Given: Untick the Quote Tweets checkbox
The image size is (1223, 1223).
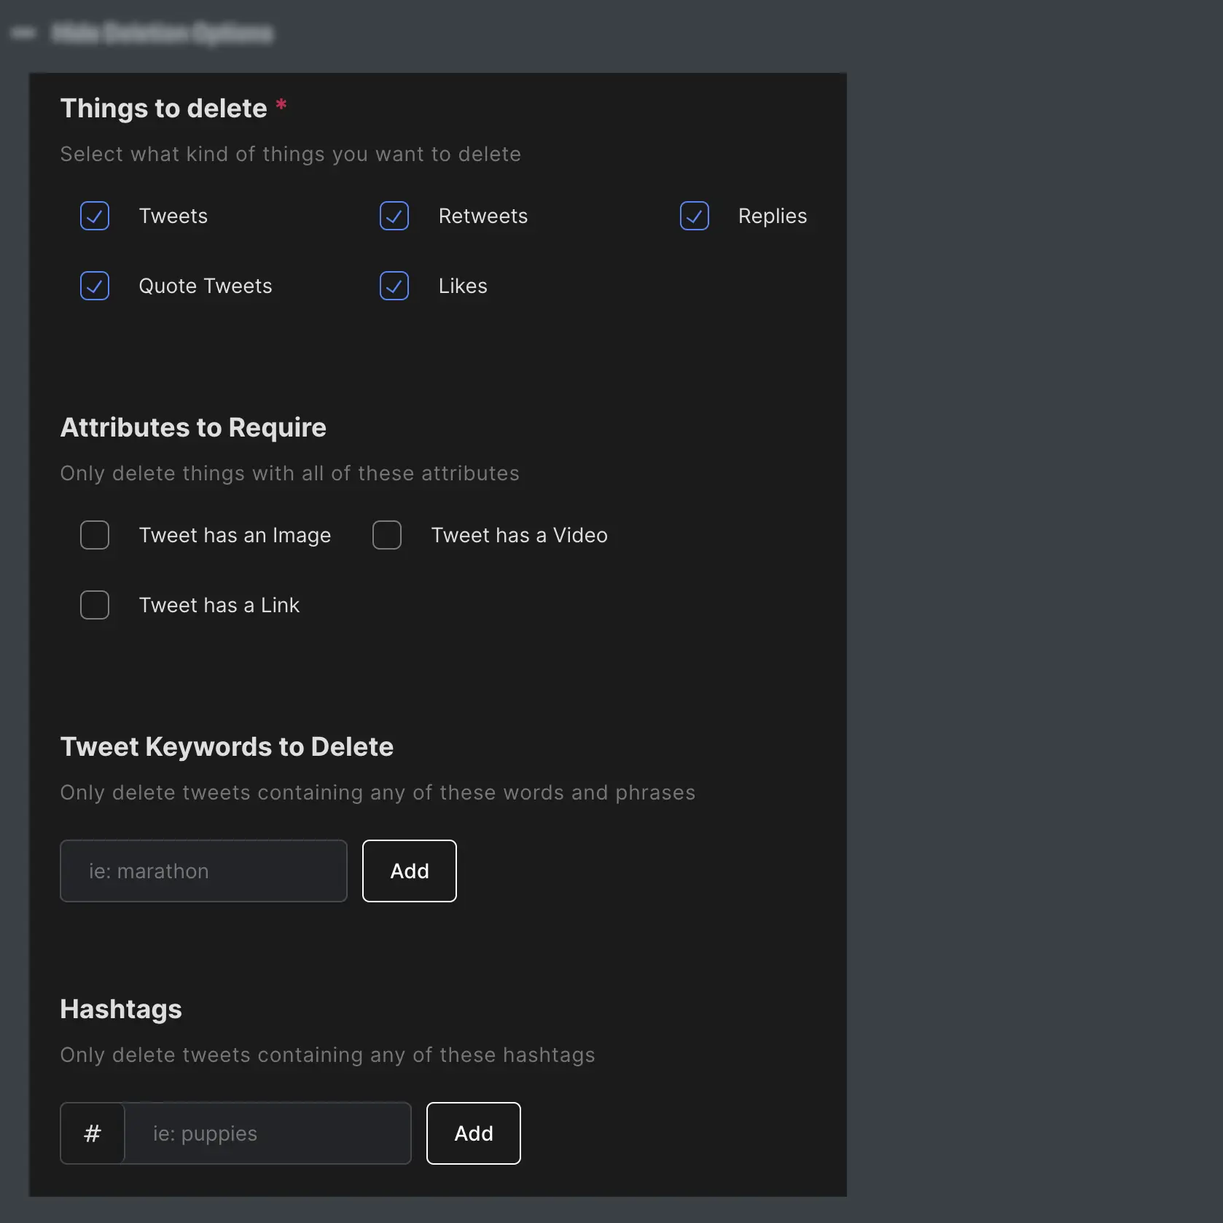Looking at the screenshot, I should (95, 286).
